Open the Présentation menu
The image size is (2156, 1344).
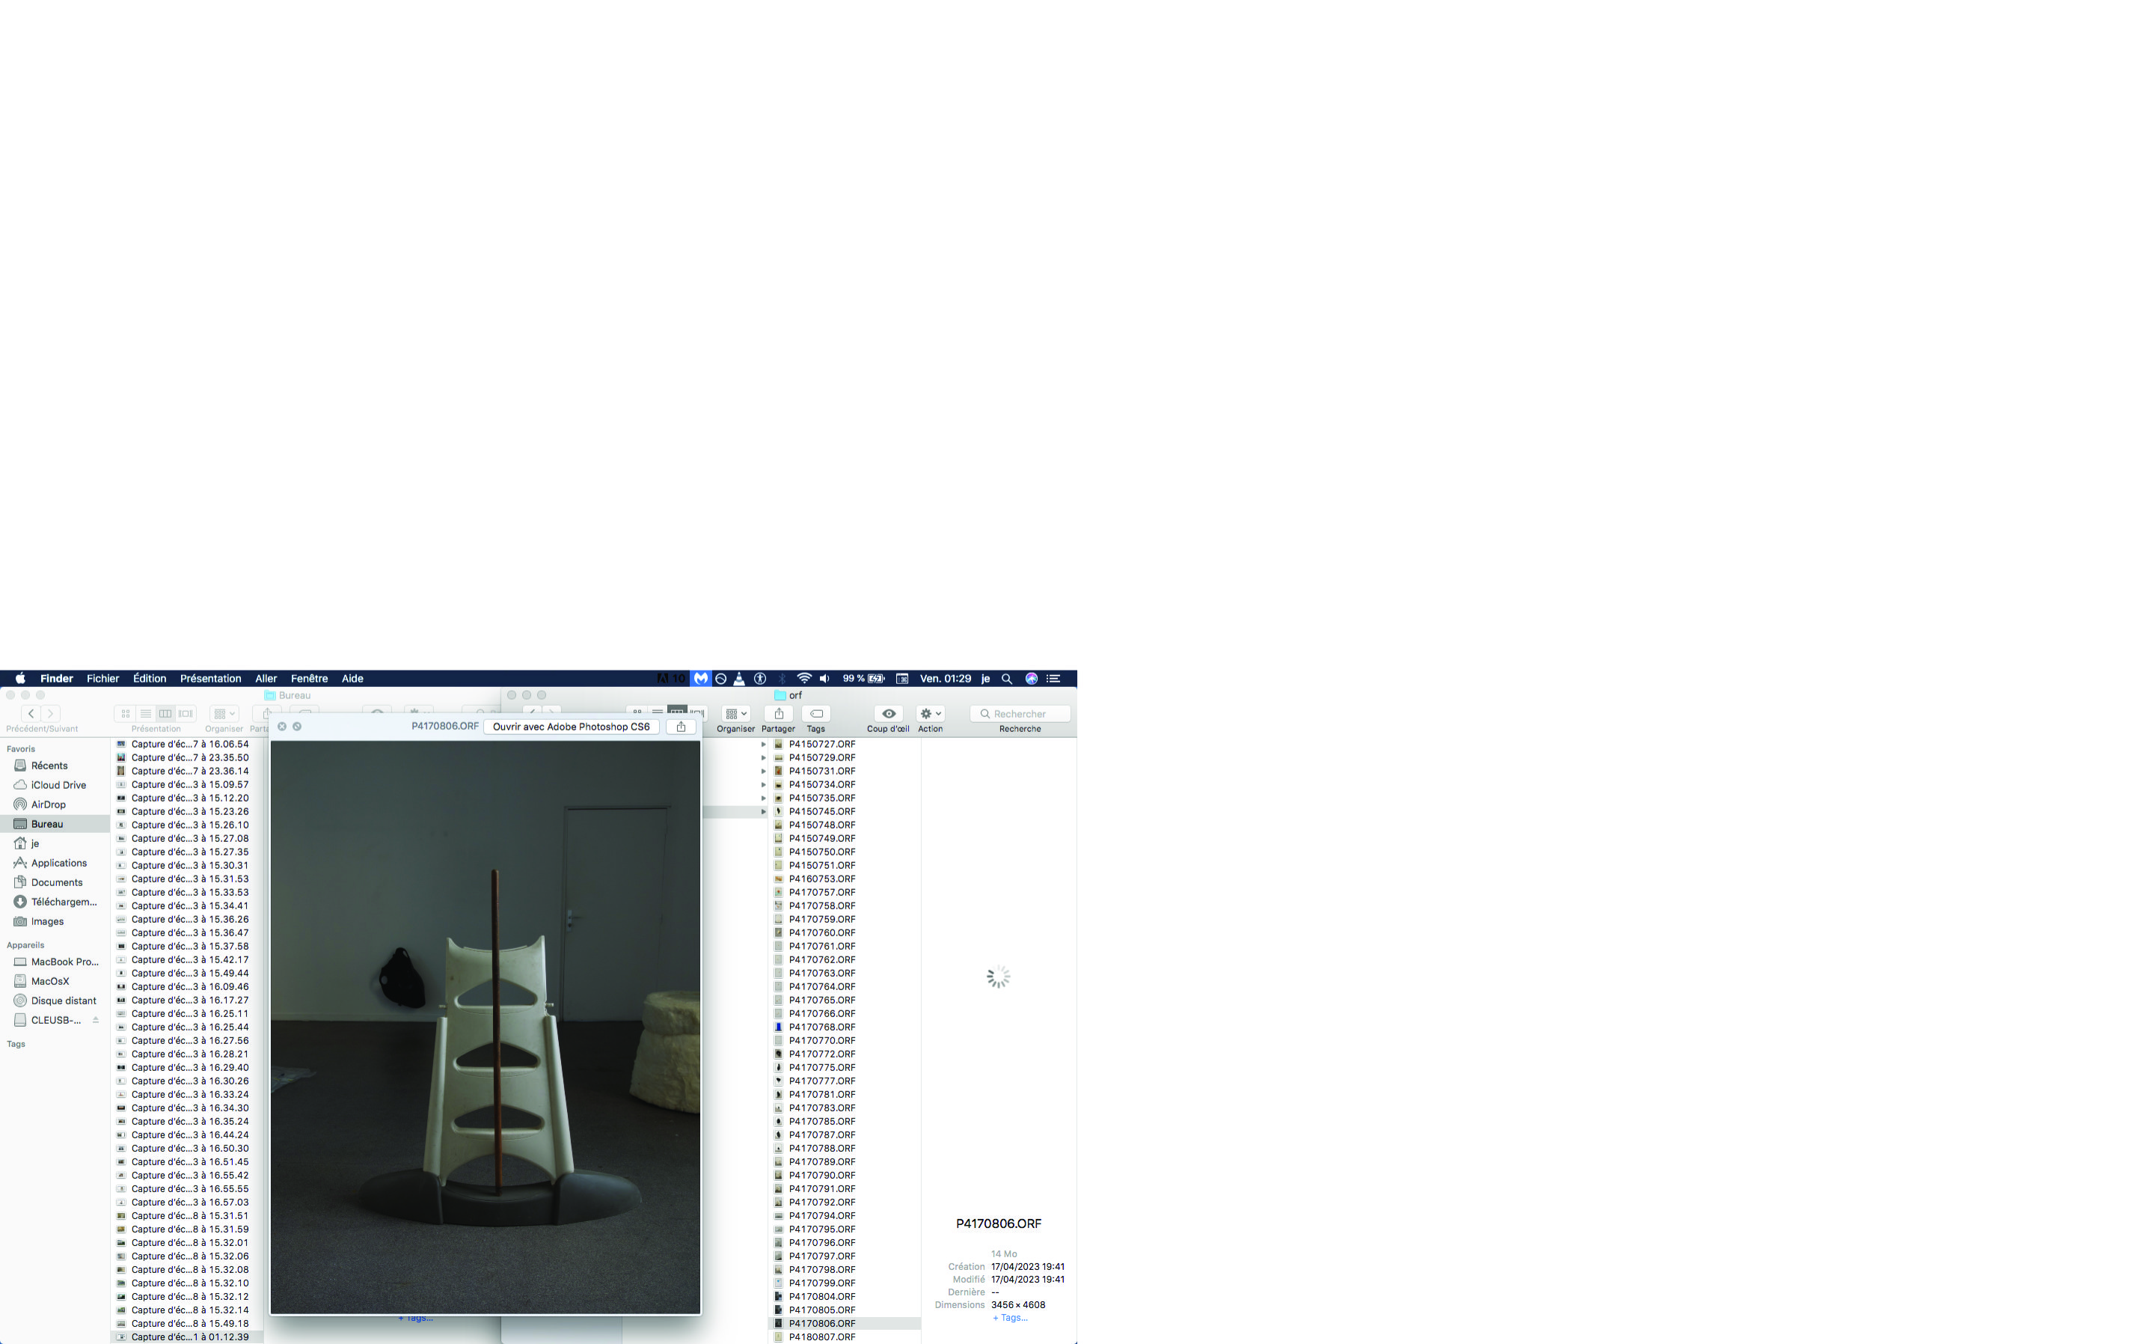point(210,678)
